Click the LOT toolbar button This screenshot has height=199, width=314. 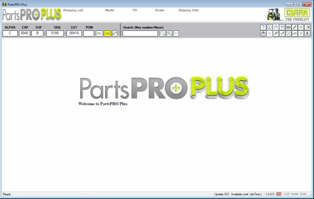[x=294, y=34]
